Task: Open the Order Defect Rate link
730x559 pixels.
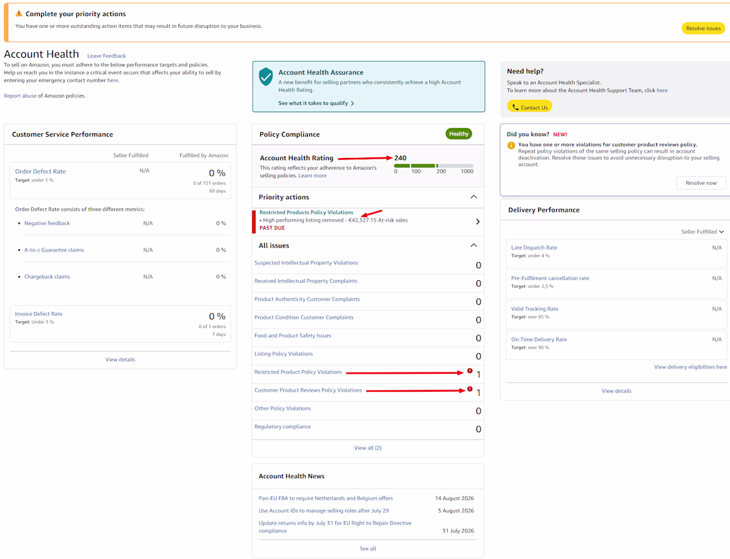Action: (40, 171)
